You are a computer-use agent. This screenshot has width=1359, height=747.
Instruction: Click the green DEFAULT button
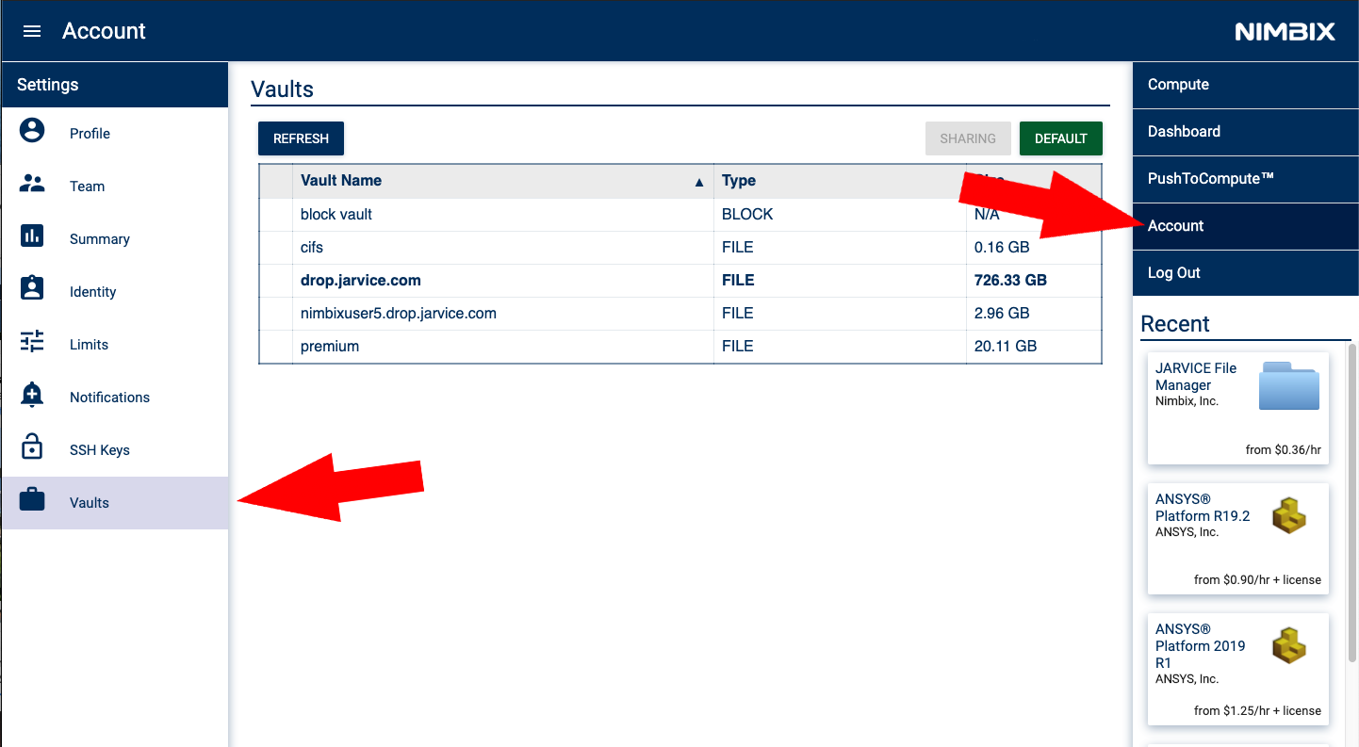point(1061,138)
